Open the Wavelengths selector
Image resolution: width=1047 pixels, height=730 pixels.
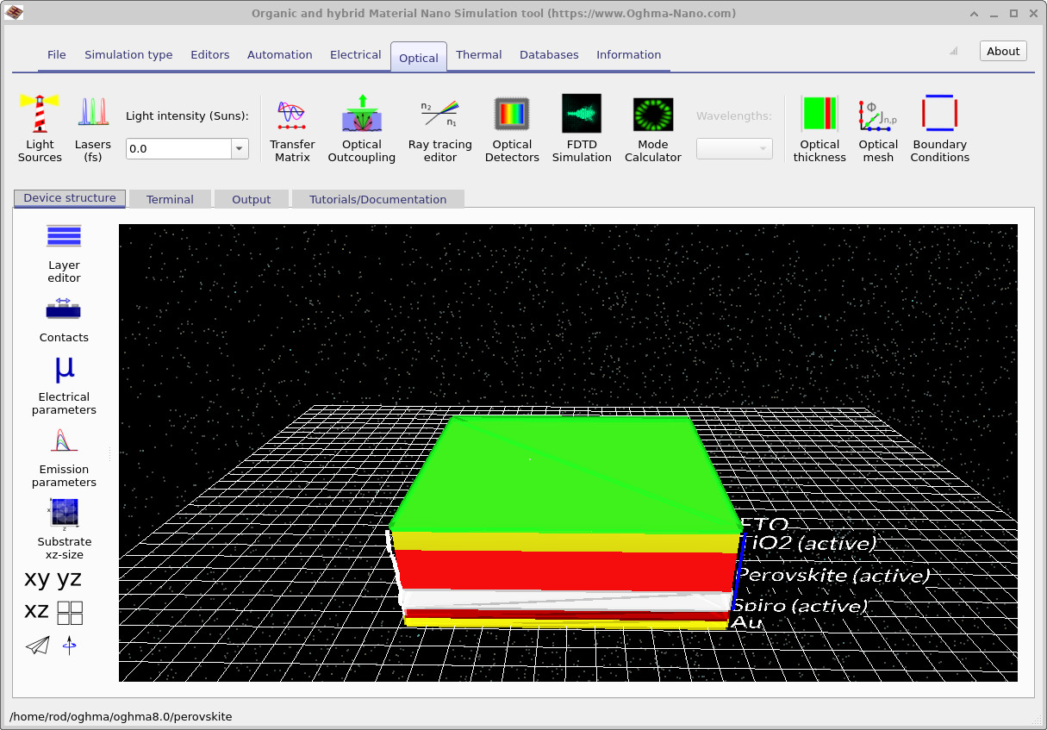click(734, 148)
